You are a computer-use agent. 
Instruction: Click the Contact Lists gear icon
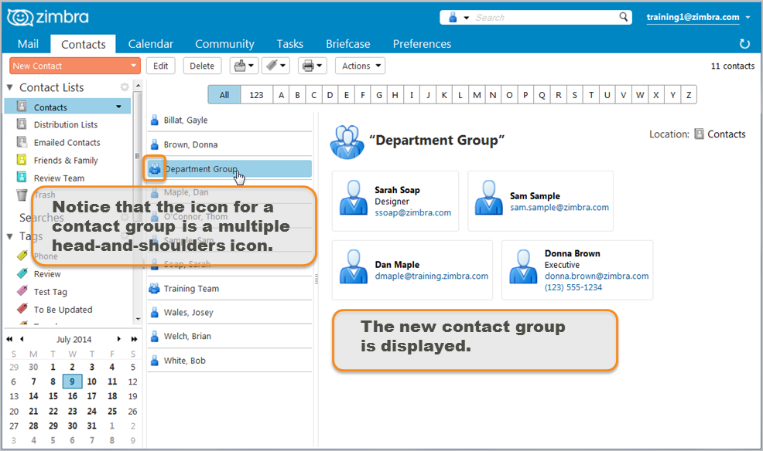(x=125, y=87)
